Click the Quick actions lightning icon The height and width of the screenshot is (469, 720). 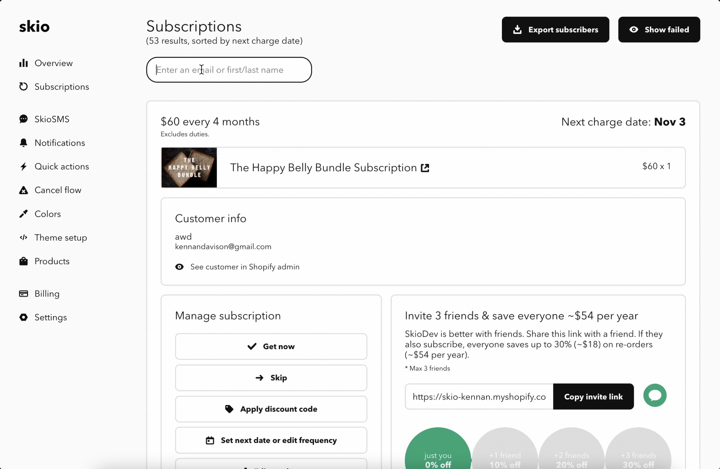(23, 166)
